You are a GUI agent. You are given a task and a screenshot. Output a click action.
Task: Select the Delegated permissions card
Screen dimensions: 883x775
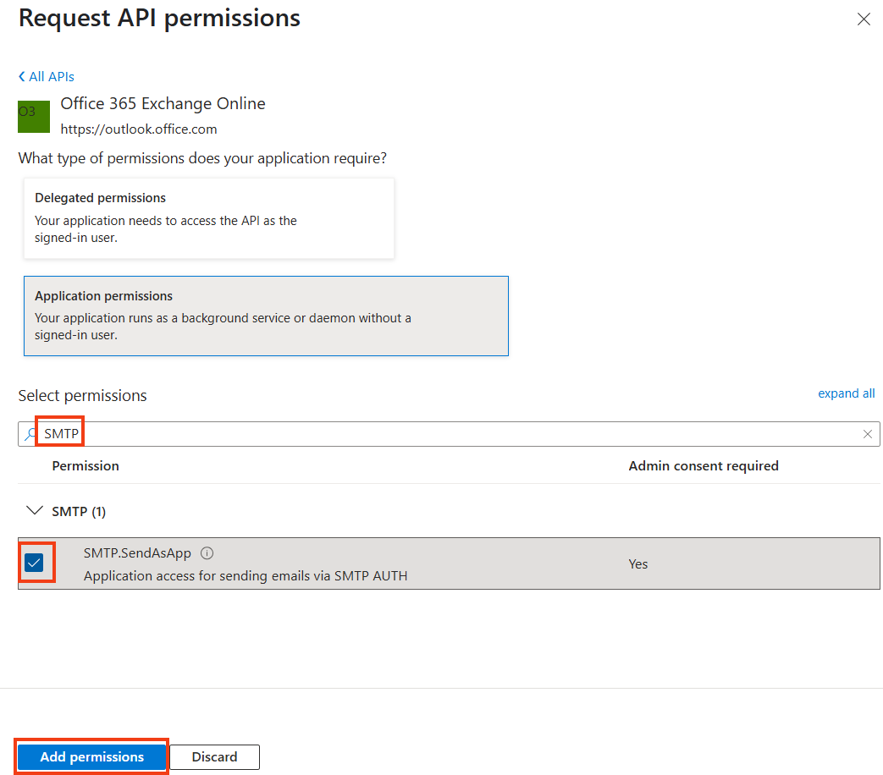click(209, 218)
